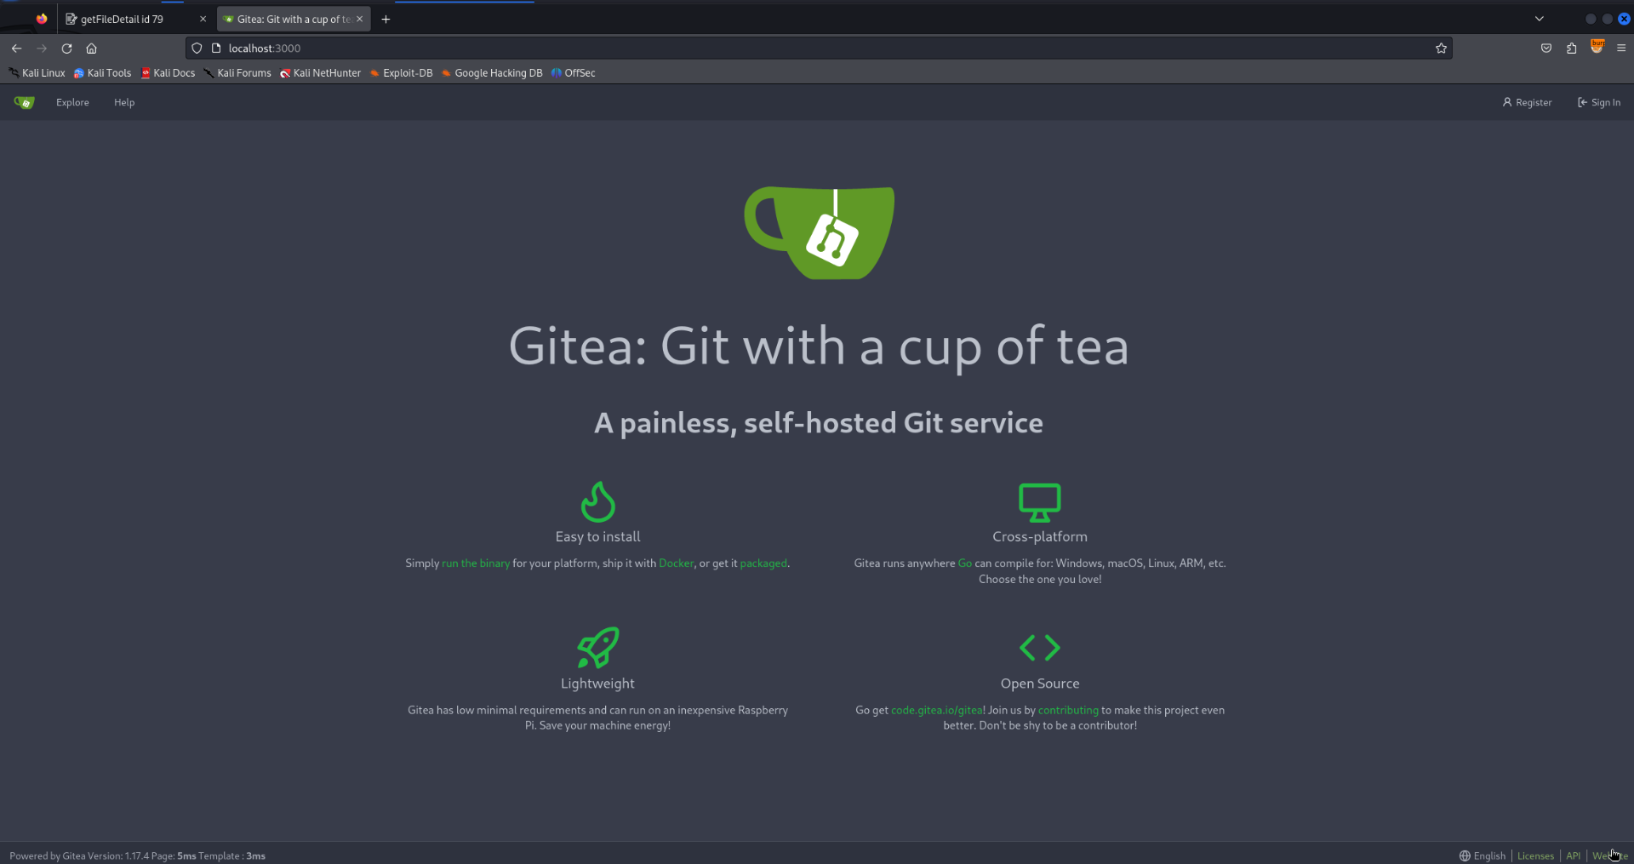Go to browser home via house icon

(92, 49)
